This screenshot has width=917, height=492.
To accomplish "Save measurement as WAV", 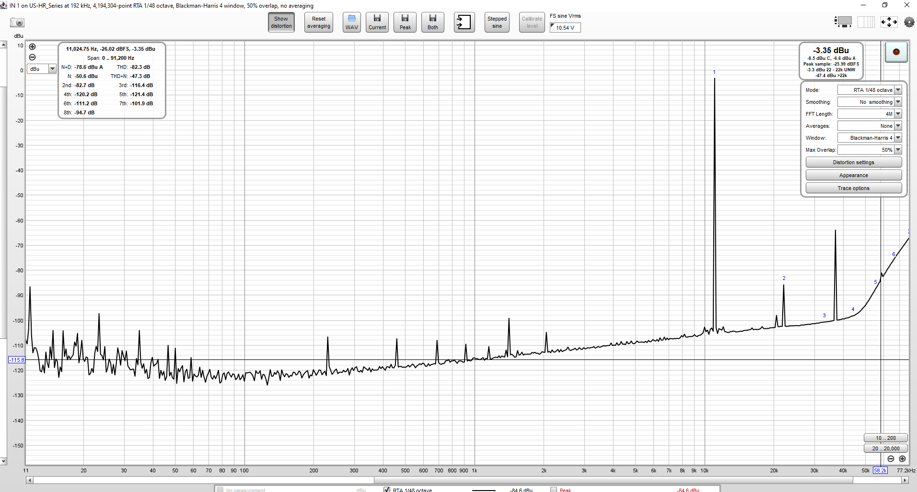I will click(352, 22).
